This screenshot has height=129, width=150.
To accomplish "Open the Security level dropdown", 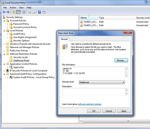I will [x=102, y=82].
